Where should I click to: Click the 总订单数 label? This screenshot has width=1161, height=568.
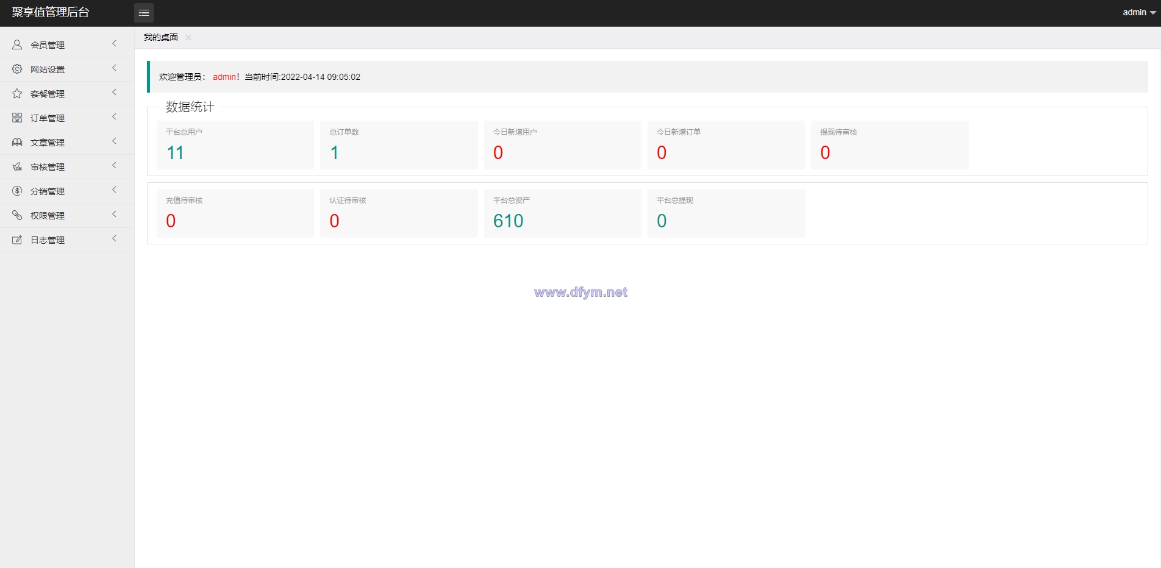click(x=345, y=132)
